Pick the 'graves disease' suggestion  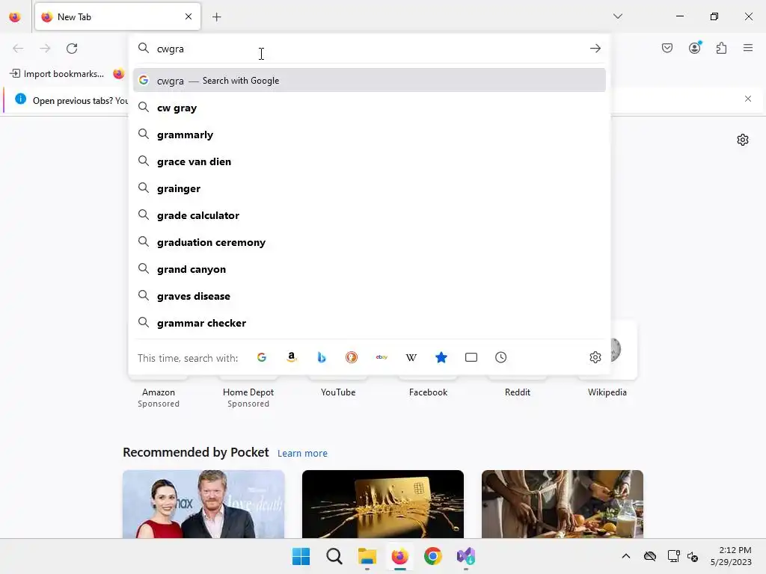click(370, 295)
